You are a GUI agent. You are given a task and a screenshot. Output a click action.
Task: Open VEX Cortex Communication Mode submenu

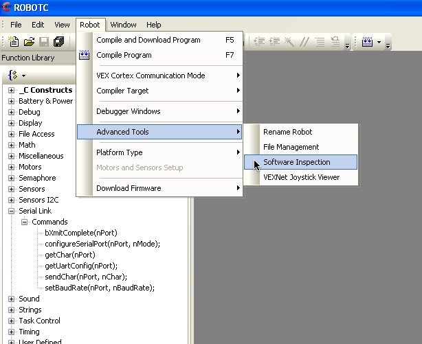coord(159,76)
